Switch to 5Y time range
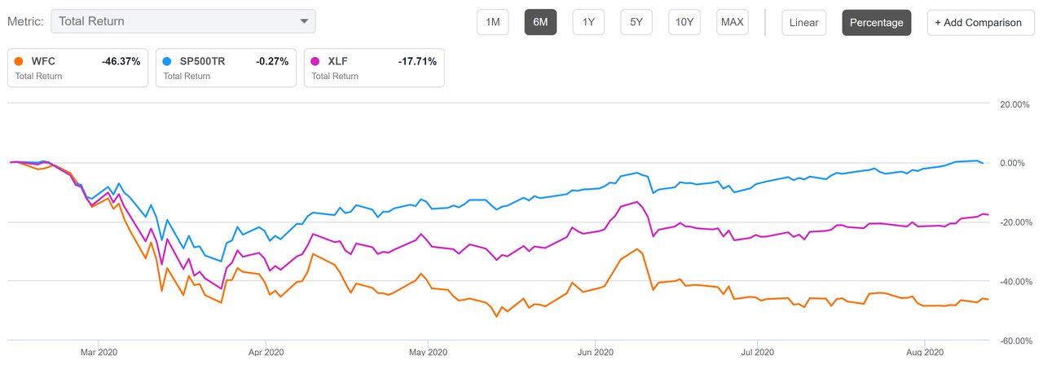The height and width of the screenshot is (369, 1043). coord(636,22)
